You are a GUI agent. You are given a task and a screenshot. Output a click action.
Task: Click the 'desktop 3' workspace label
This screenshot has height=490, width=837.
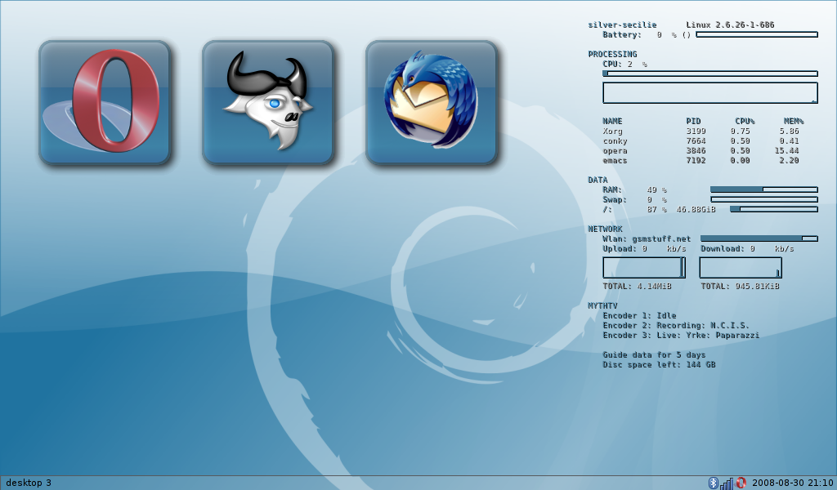29,483
